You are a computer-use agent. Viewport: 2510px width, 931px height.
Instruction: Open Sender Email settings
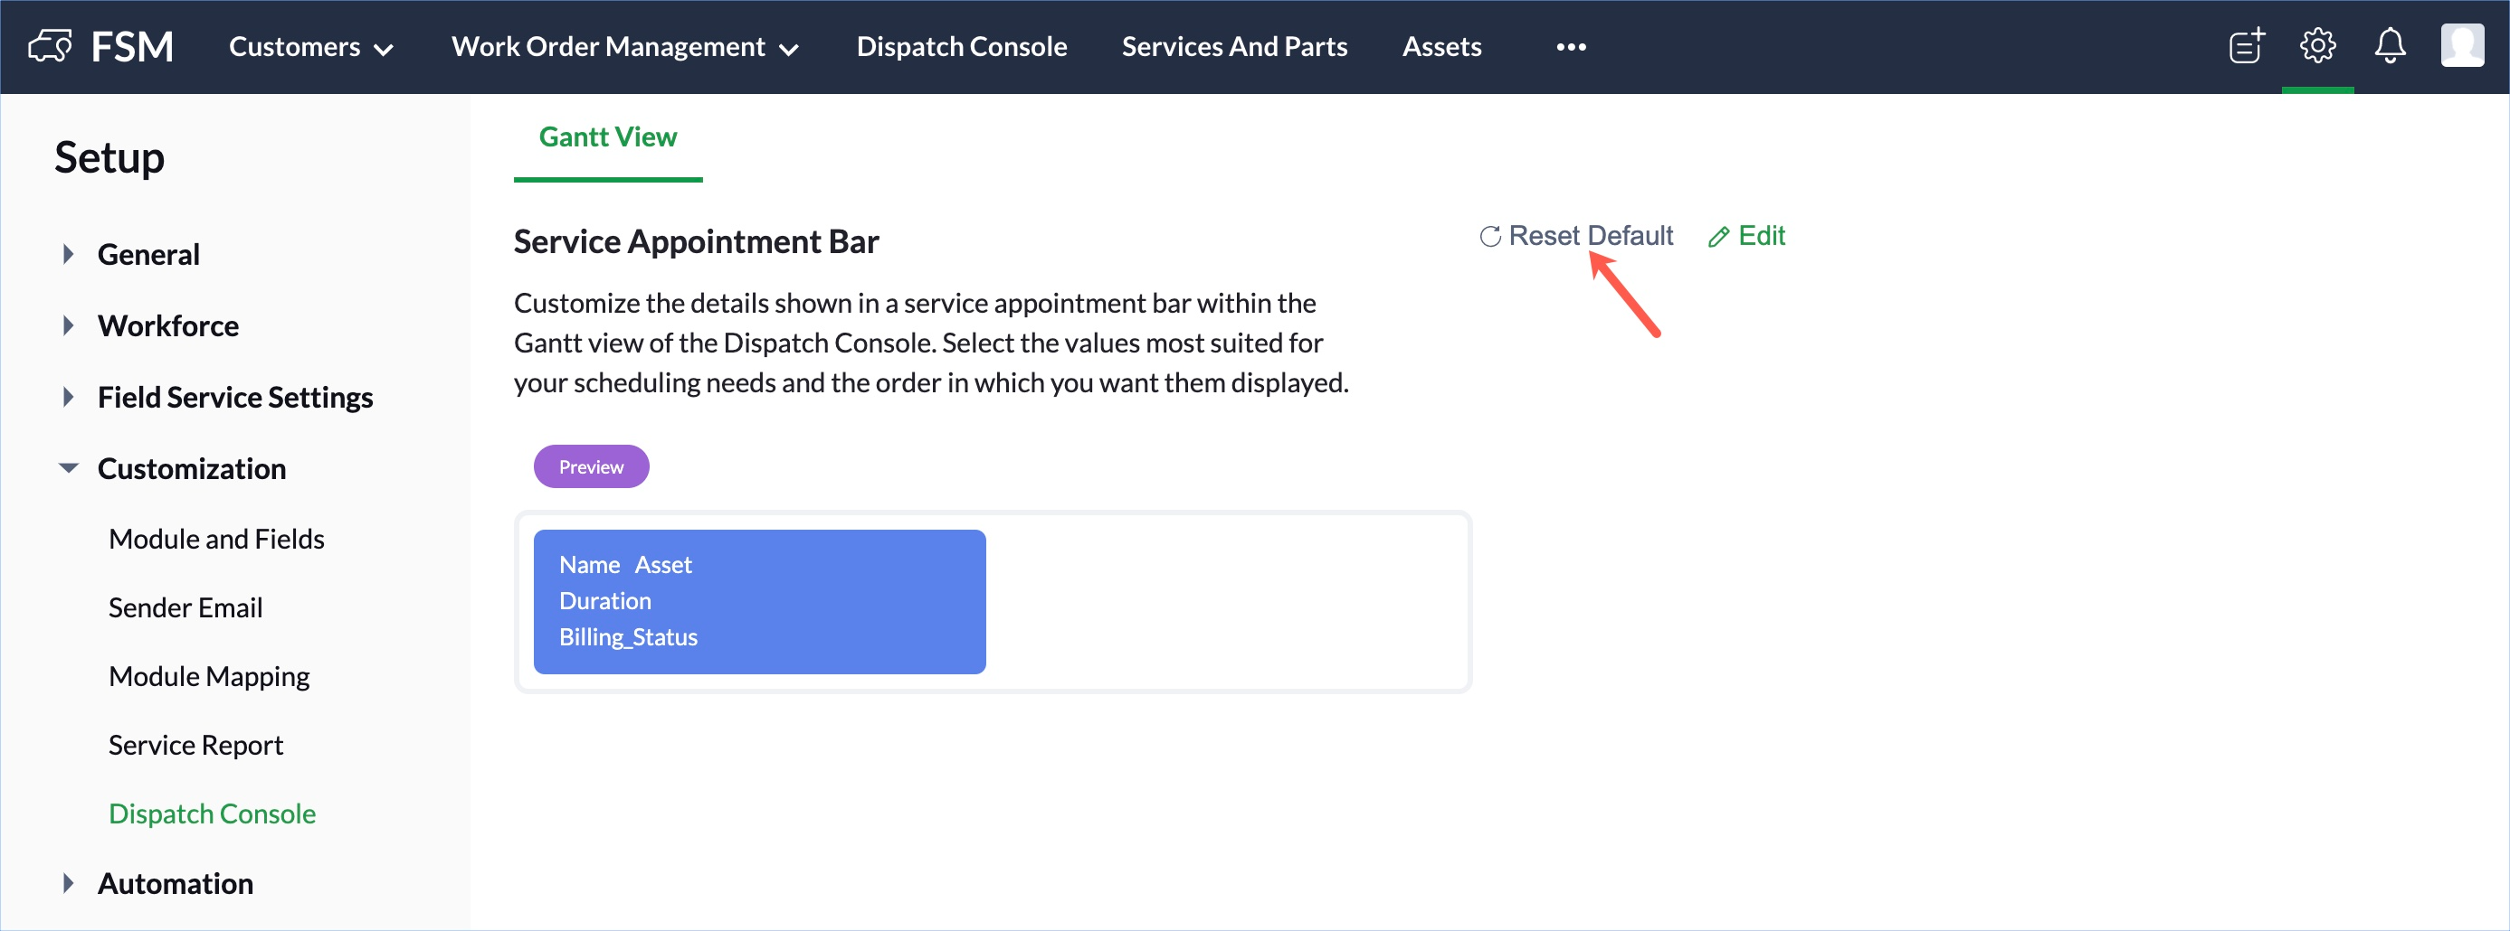[x=185, y=607]
